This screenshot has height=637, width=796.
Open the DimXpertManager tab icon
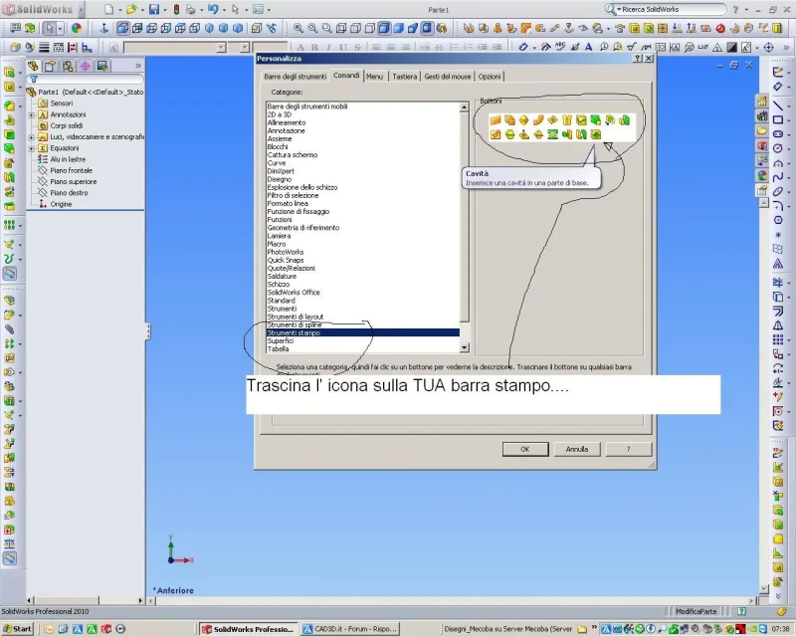coord(85,66)
